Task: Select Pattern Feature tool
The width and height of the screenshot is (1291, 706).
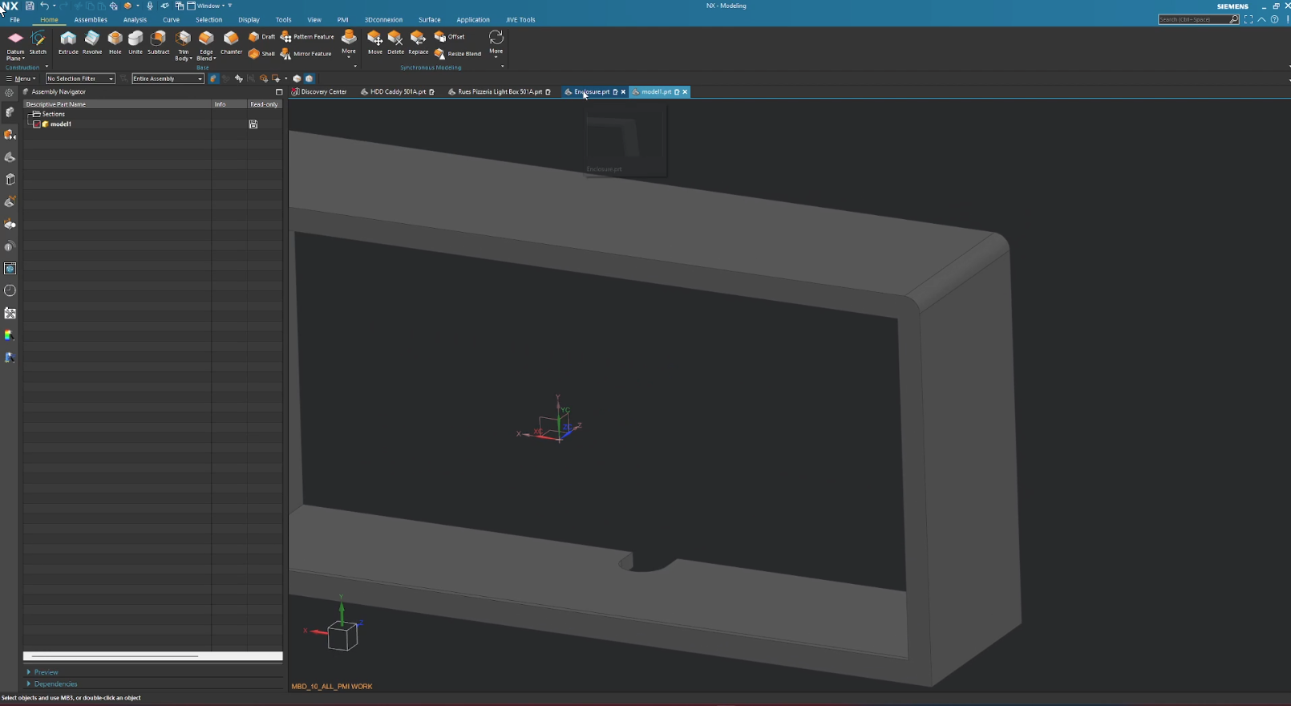Action: (x=307, y=37)
